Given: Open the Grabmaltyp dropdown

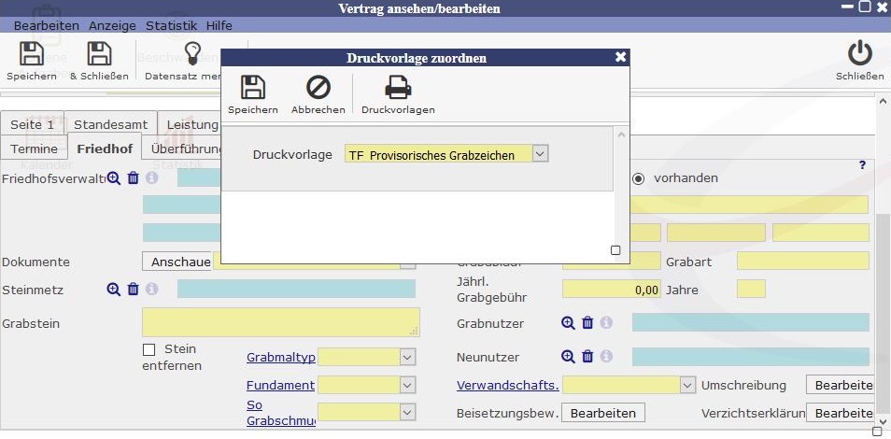Looking at the screenshot, I should coord(406,357).
